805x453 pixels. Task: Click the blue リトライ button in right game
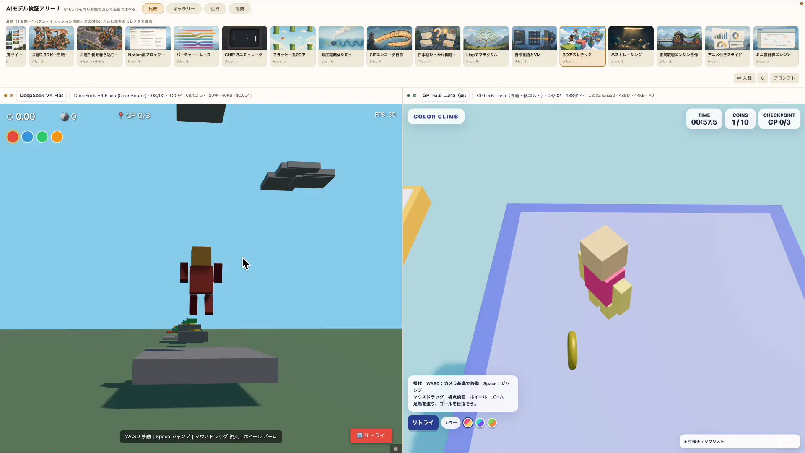[x=423, y=423]
